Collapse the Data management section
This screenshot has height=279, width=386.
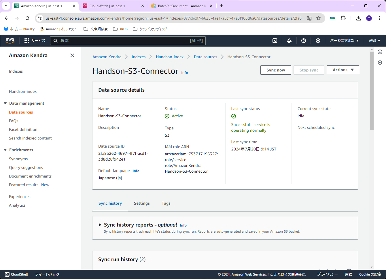5,103
